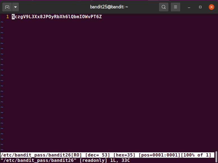Minimize the terminal window

(189, 7)
